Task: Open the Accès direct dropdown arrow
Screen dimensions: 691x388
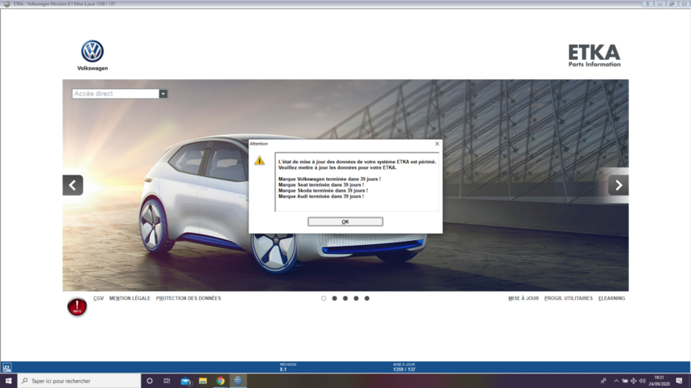Action: pyautogui.click(x=163, y=94)
